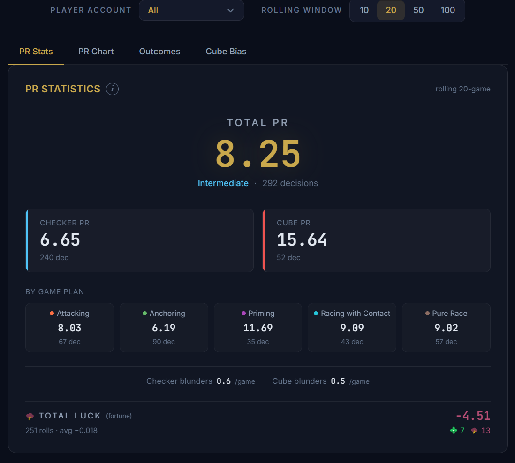Viewport: 515px width, 463px height.
Task: Select the Checker PR card
Action: [x=140, y=240]
